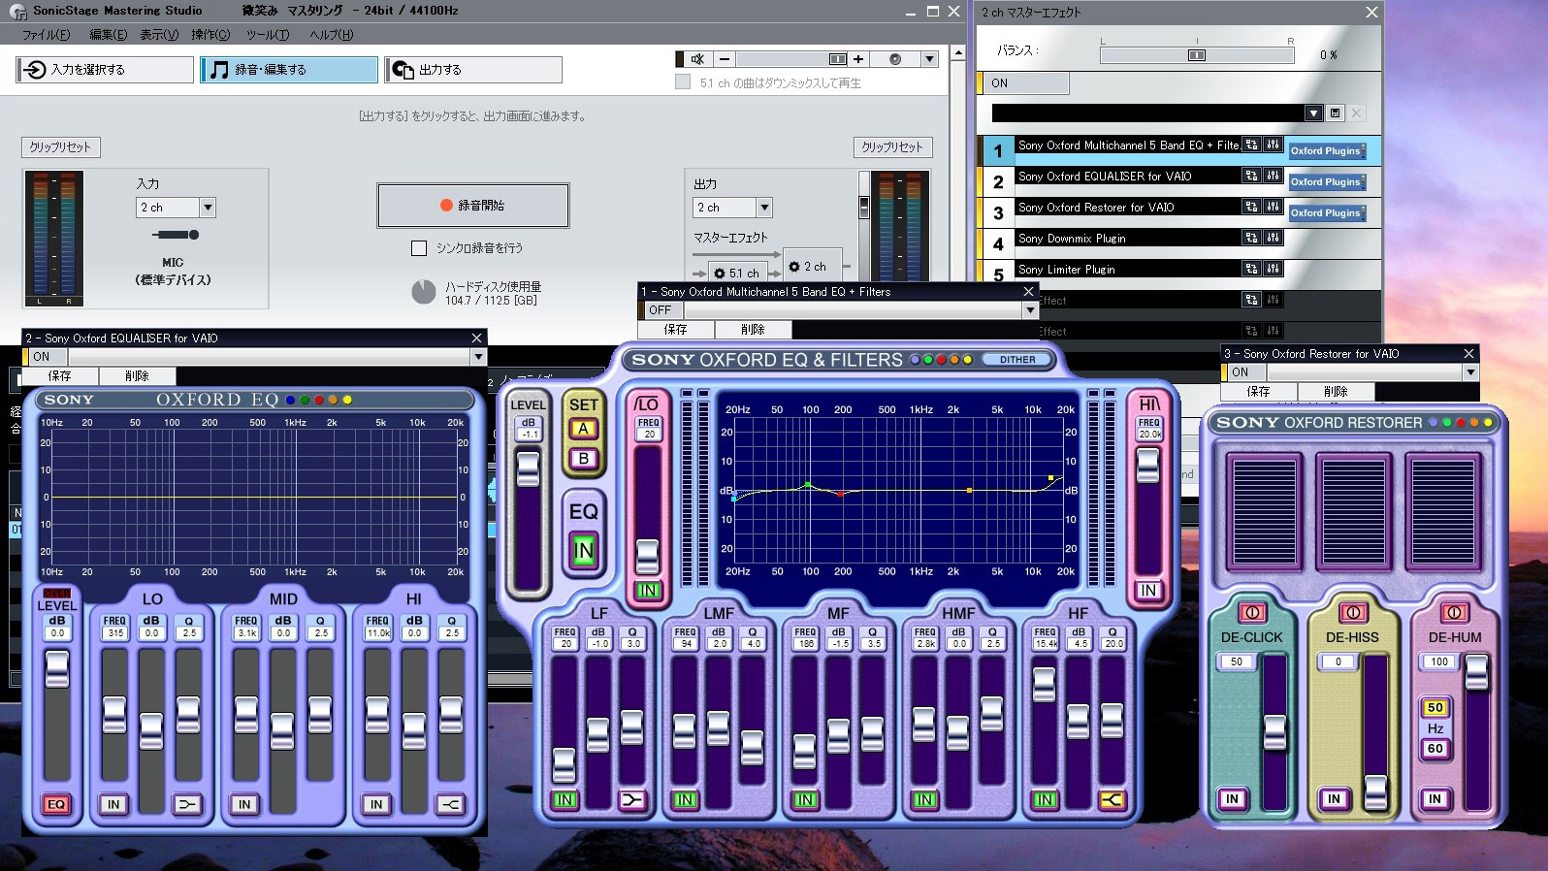The height and width of the screenshot is (871, 1548).
Task: Open the 表示(V) menu
Action: (x=159, y=35)
